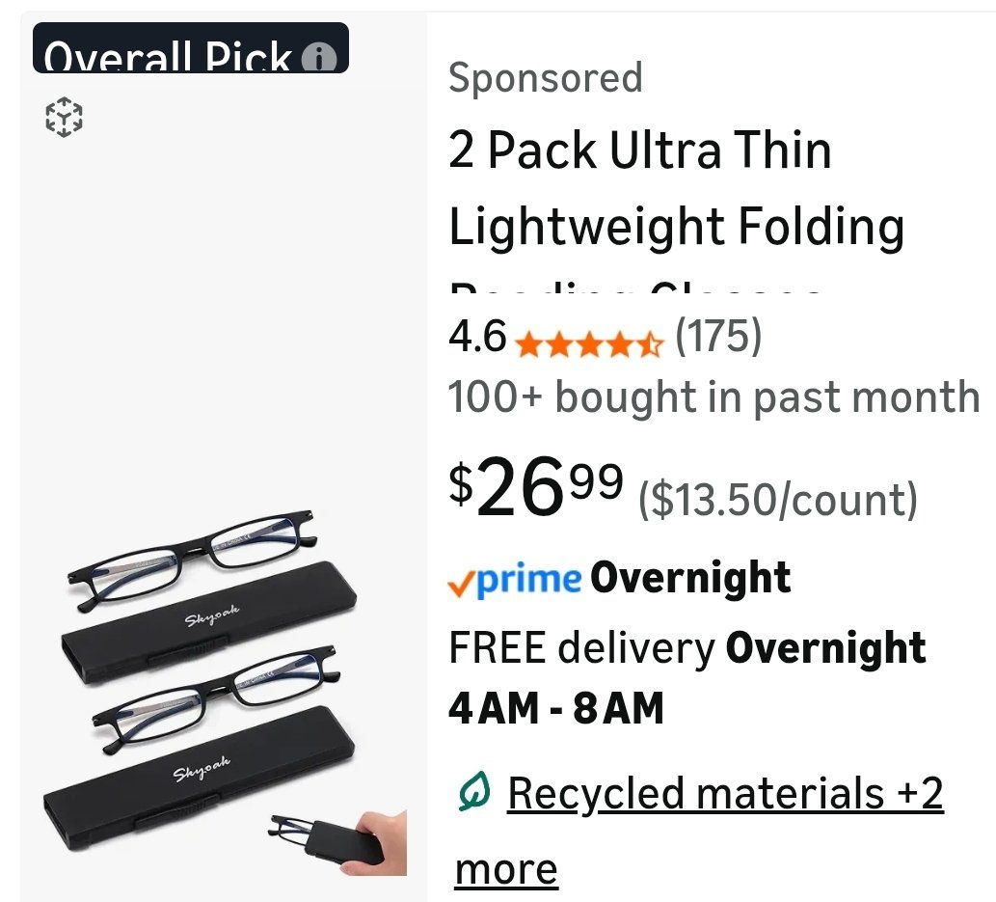
Task: Open the 3D view cube icon
Action: [x=65, y=118]
